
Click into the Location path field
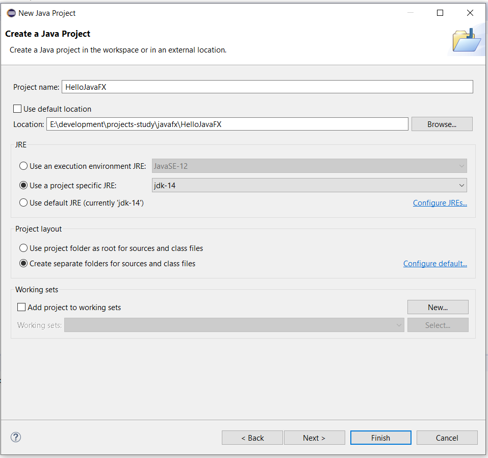coord(227,124)
